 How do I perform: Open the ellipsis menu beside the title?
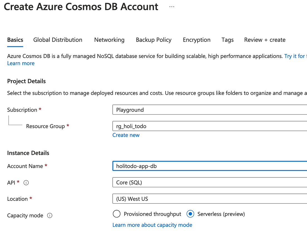pyautogui.click(x=172, y=7)
